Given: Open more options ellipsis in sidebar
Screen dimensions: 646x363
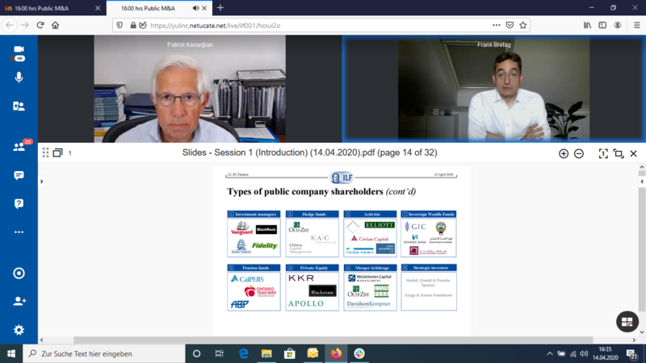Looking at the screenshot, I should [19, 232].
